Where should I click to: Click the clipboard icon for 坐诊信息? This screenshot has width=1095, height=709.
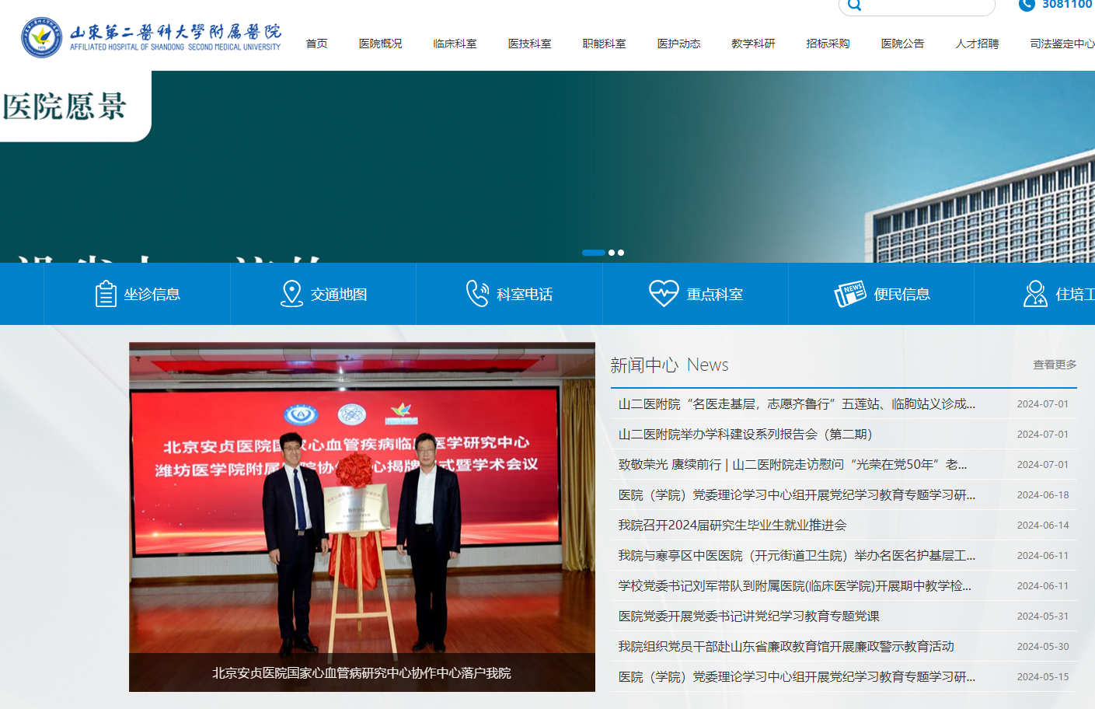click(106, 294)
